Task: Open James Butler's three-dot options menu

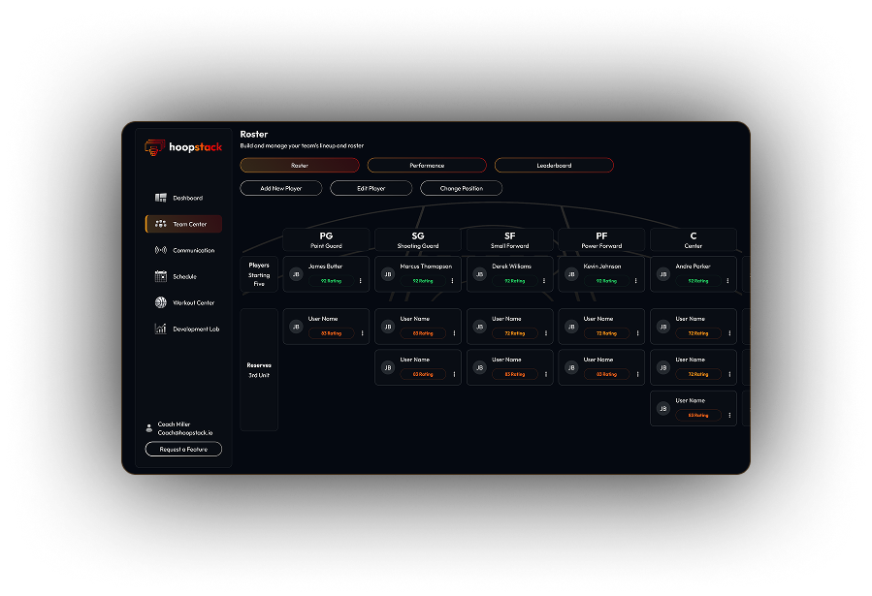Action: tap(361, 281)
